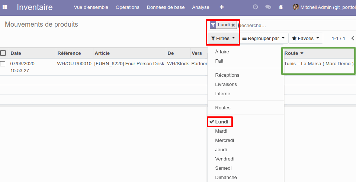
Task: Open the conversations chat icon
Action: pyautogui.click(x=268, y=7)
